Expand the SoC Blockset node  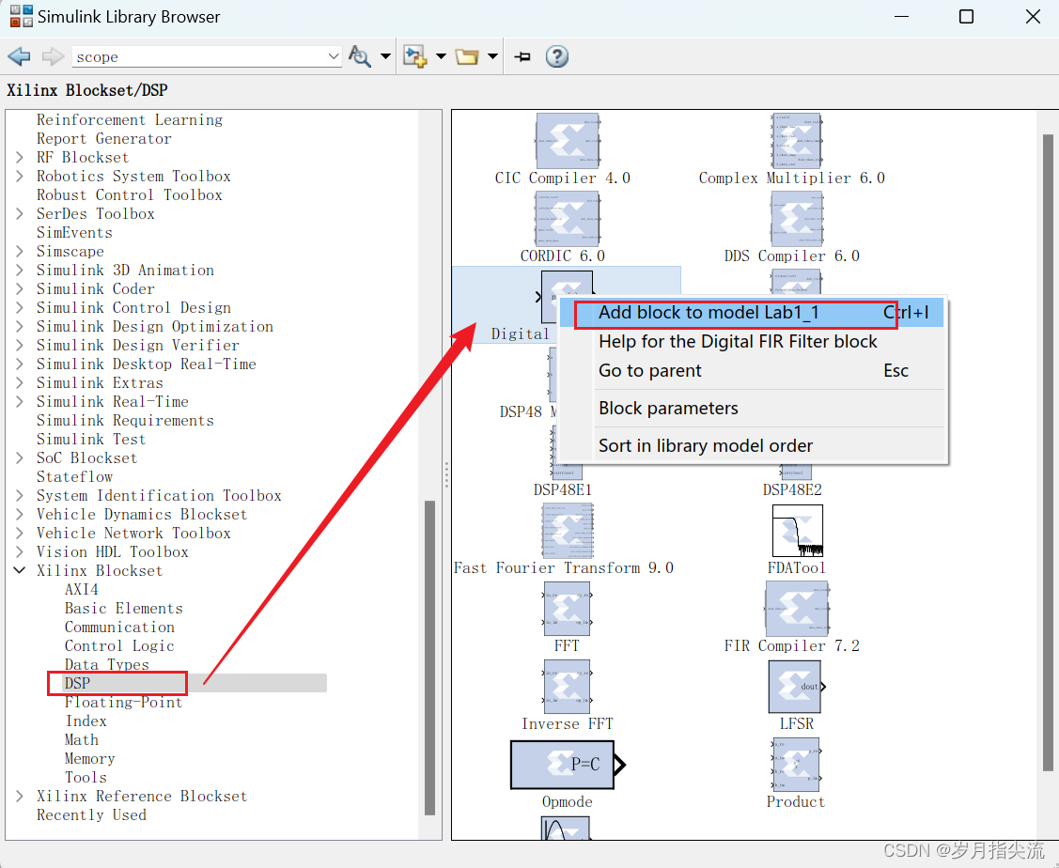pos(20,457)
